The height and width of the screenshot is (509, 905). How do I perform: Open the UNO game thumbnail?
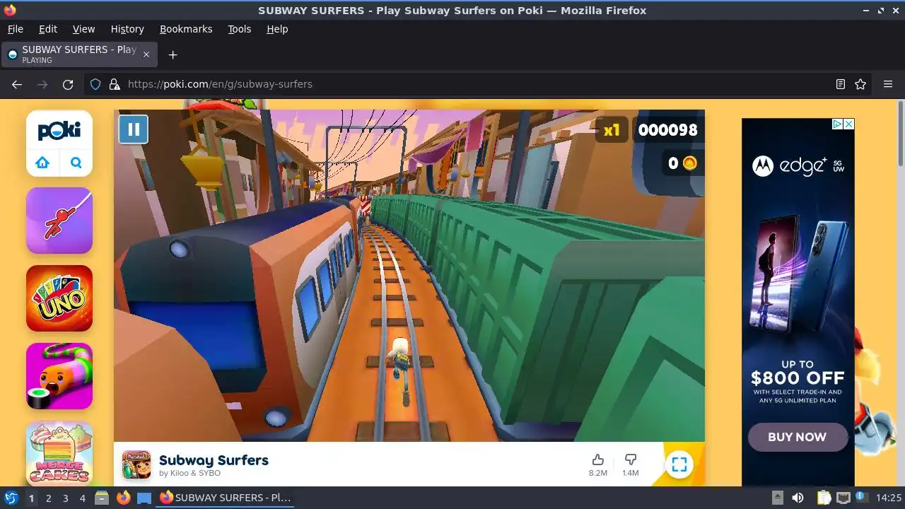[x=59, y=298]
